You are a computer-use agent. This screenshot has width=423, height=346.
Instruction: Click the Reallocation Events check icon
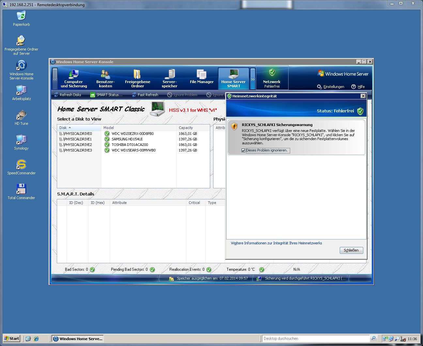(209, 270)
